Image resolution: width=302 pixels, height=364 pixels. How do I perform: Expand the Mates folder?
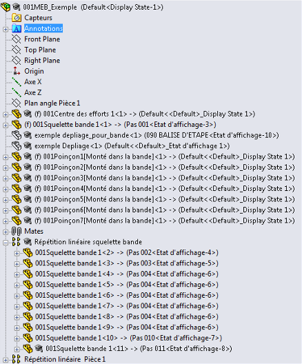click(6, 232)
